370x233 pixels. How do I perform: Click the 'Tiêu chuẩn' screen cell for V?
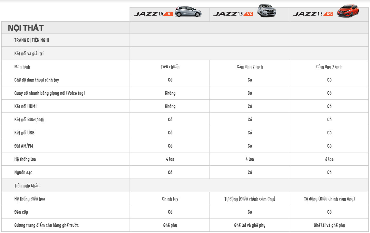[170, 67]
